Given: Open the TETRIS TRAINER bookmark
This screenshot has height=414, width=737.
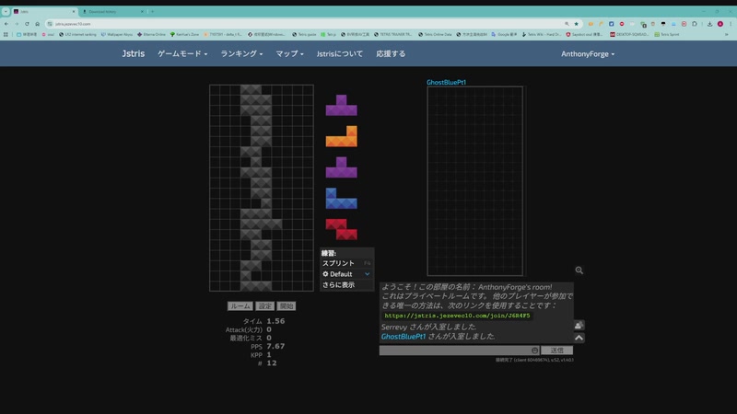Looking at the screenshot, I should coord(393,34).
